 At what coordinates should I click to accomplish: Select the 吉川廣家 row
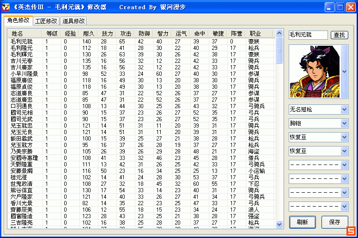(x=141, y=67)
